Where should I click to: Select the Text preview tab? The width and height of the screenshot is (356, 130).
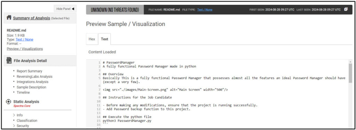[x=104, y=39]
